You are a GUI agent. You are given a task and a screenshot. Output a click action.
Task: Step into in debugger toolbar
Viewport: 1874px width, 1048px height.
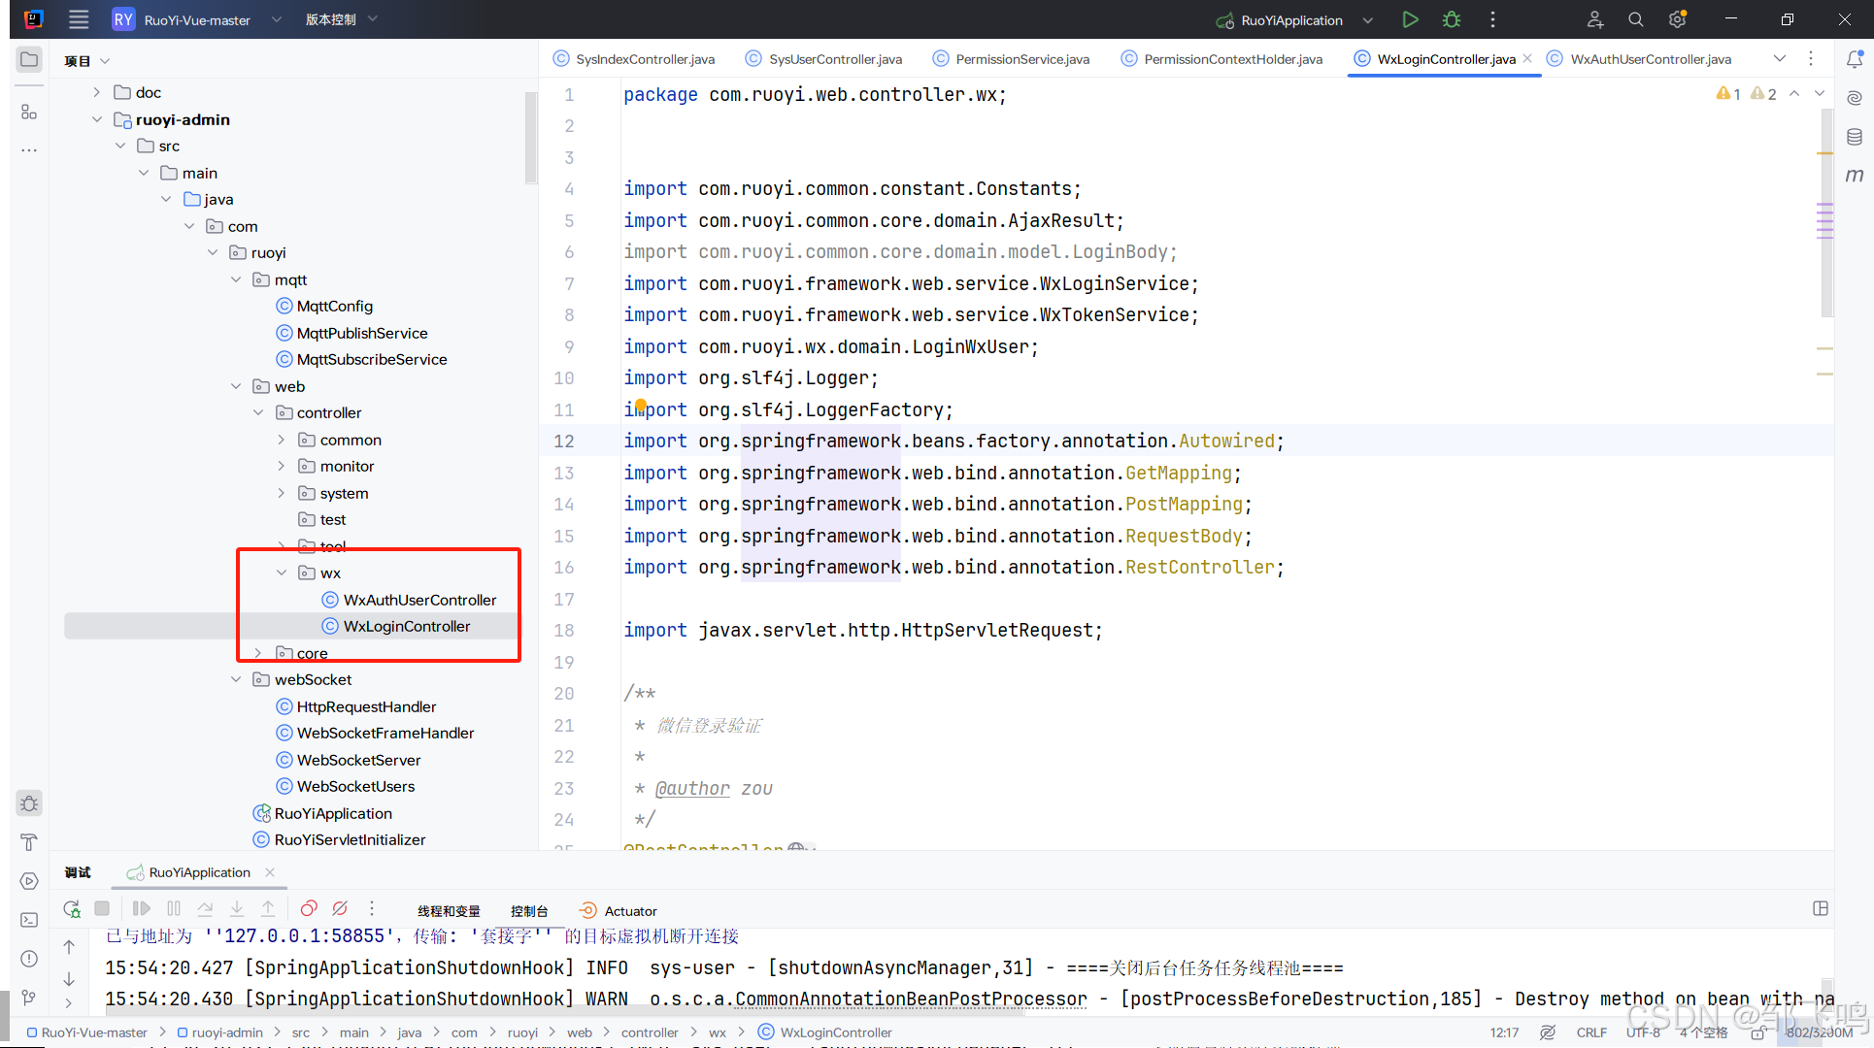[237, 909]
